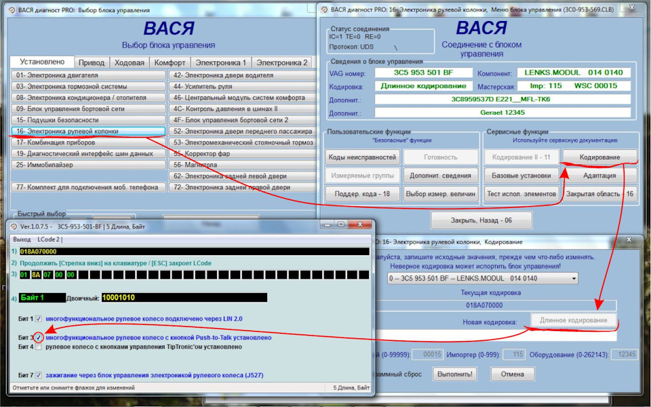This screenshot has height=407, width=651.
Task: Open the Кодирование service function
Action: [599, 157]
